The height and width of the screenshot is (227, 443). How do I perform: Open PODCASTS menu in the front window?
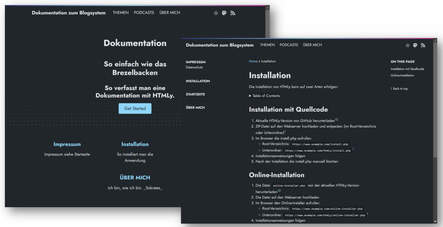[x=289, y=45]
